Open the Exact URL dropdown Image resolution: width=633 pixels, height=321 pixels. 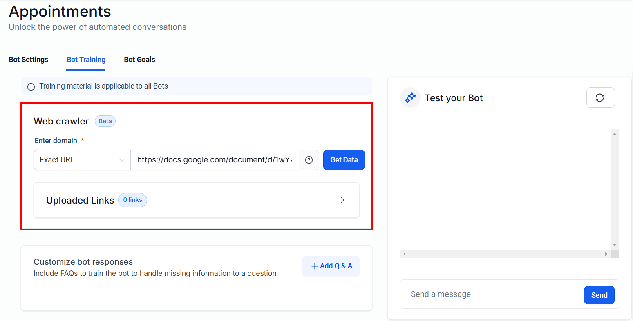click(82, 160)
